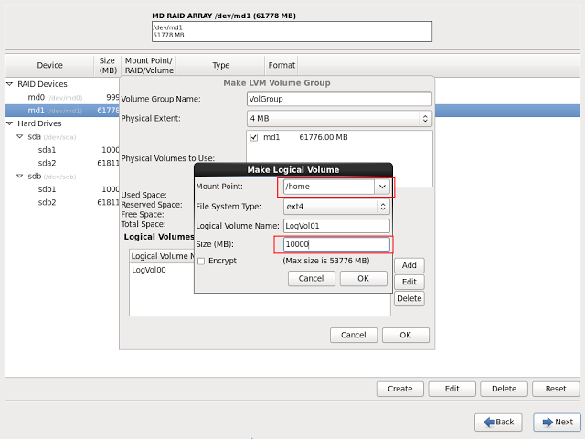Screen dimensions: 585x439
Task: Click the Device column header
Action: [x=49, y=65]
